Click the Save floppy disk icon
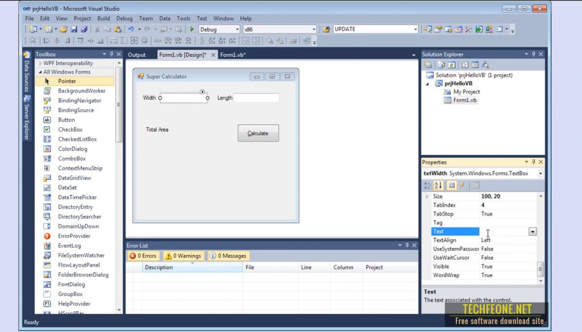The height and width of the screenshot is (332, 582). click(x=74, y=30)
